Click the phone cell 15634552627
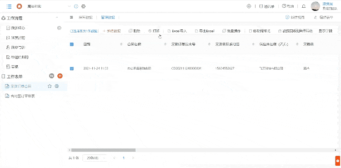This screenshot has width=341, height=168. [225, 68]
